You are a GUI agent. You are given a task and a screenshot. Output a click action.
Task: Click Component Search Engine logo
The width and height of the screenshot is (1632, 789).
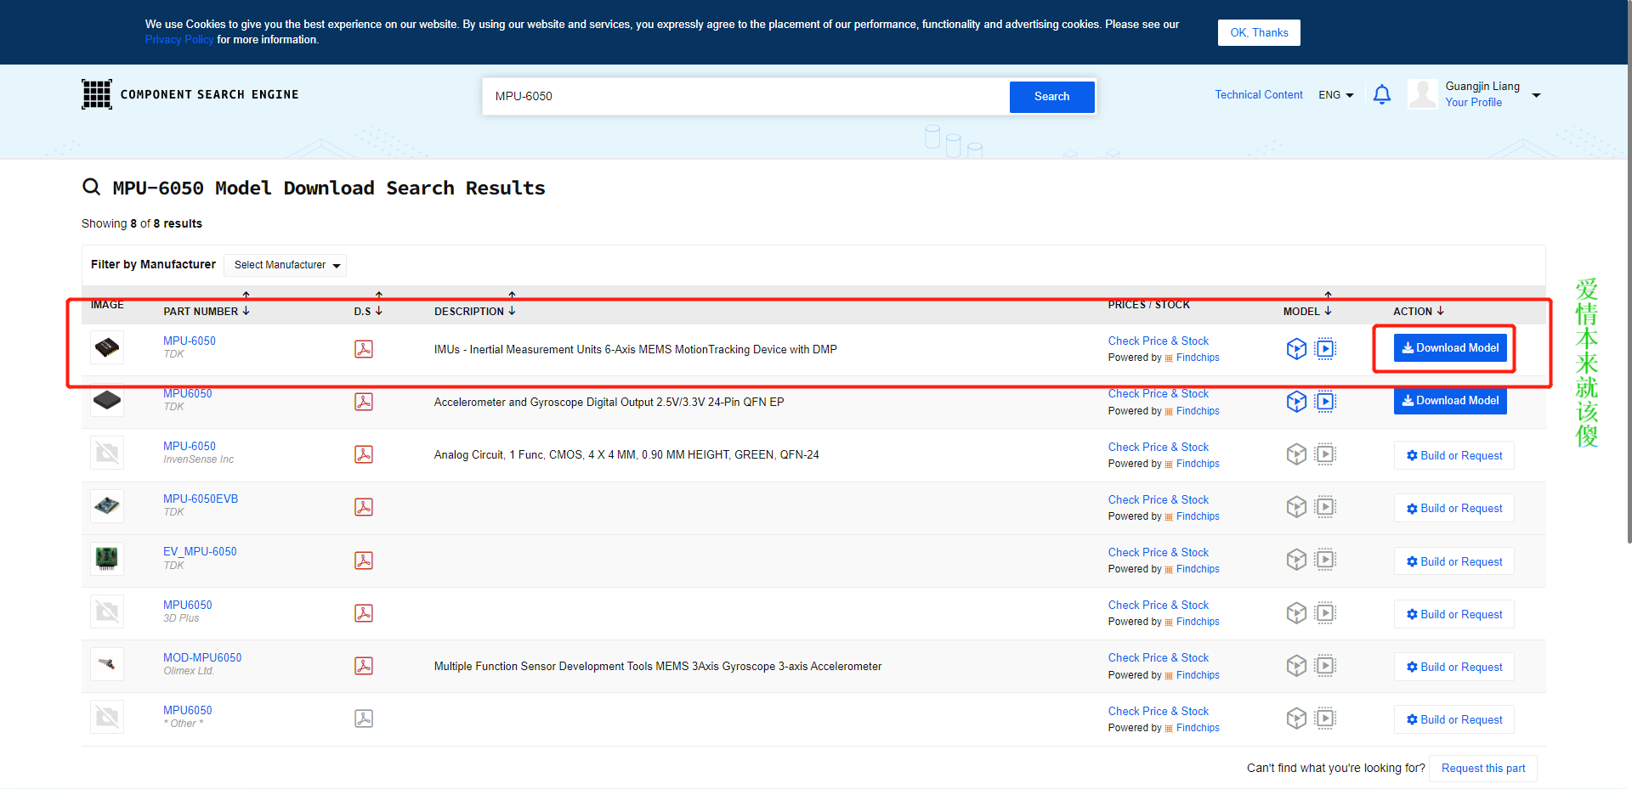tap(190, 94)
